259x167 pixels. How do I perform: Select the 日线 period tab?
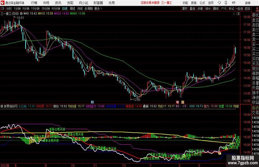coord(65,9)
